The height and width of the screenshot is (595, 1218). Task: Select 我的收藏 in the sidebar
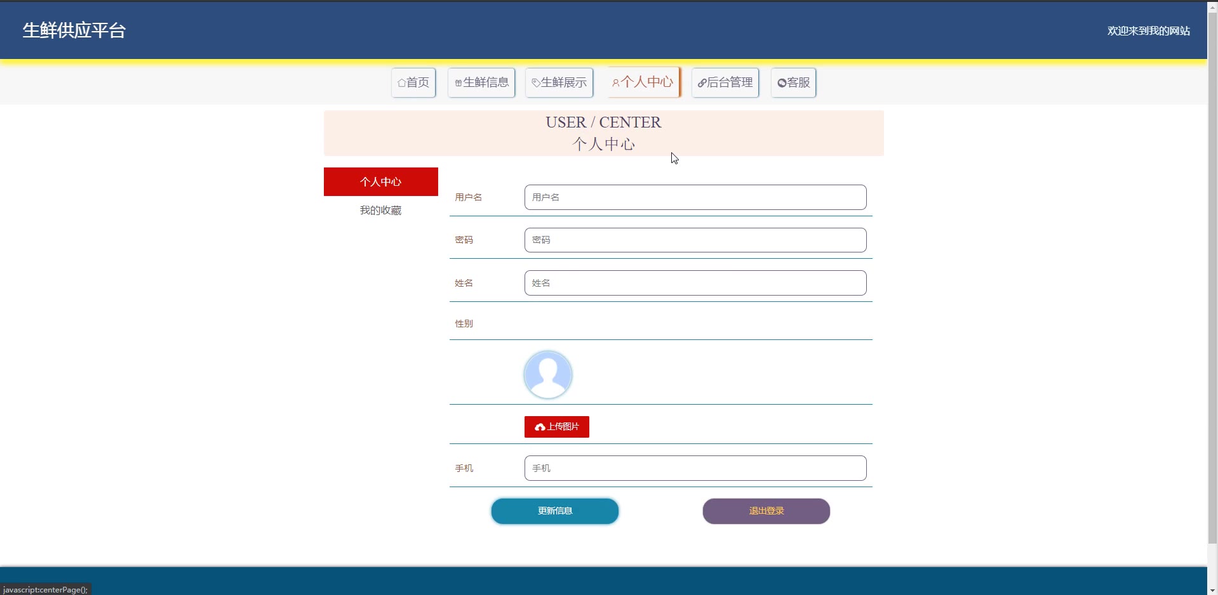tap(381, 211)
